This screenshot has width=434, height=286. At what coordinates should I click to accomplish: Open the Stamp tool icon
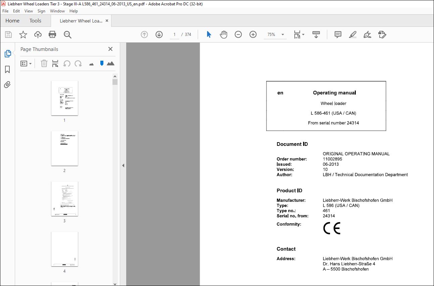[x=382, y=35]
